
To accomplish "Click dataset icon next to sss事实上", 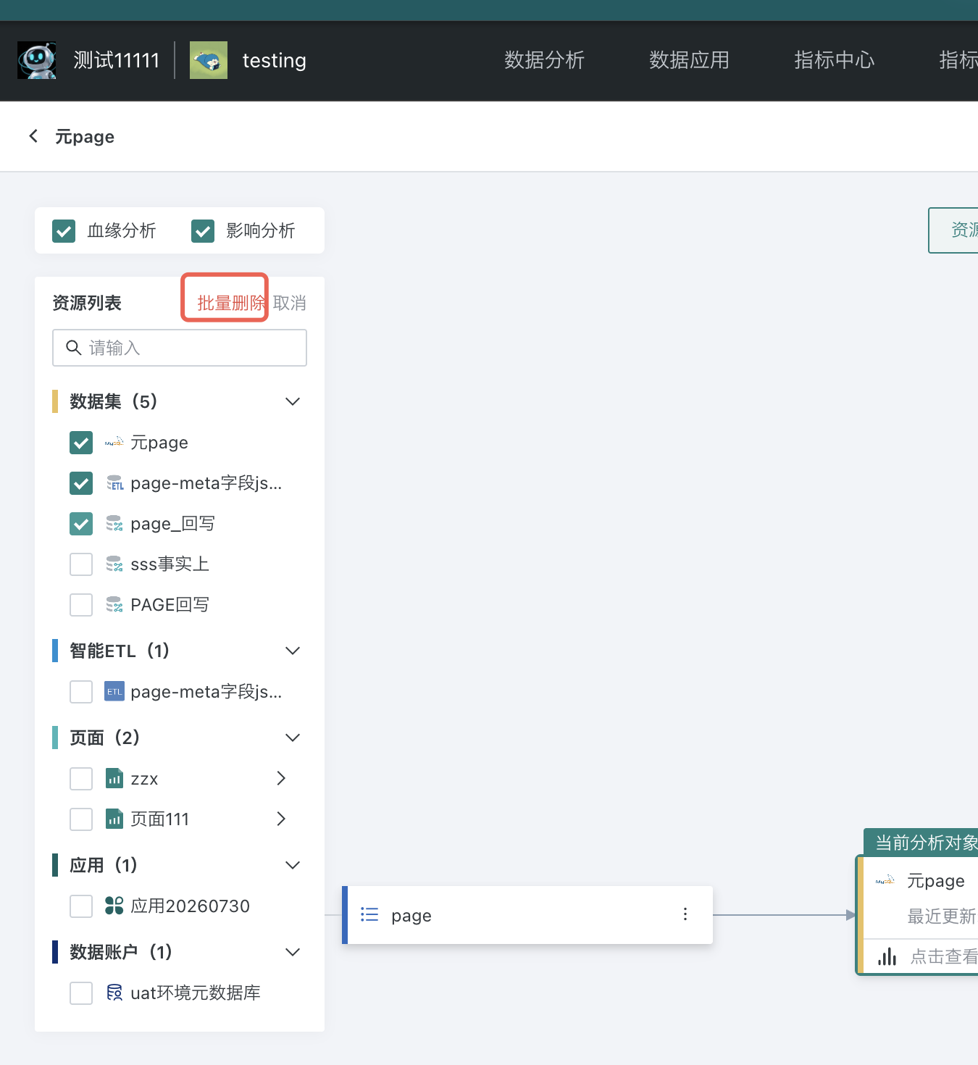I will [114, 564].
